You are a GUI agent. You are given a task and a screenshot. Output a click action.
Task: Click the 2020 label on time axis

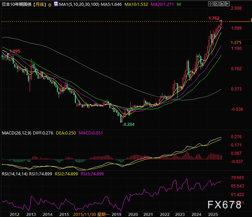pos(133,214)
